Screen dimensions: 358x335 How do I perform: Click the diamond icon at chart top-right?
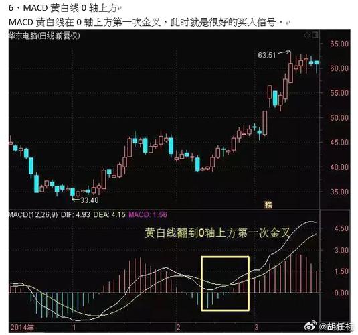tap(307, 35)
